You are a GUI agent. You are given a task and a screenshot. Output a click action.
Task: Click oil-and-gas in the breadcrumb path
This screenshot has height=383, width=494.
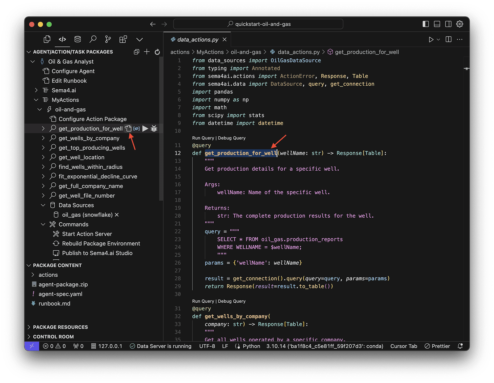246,52
